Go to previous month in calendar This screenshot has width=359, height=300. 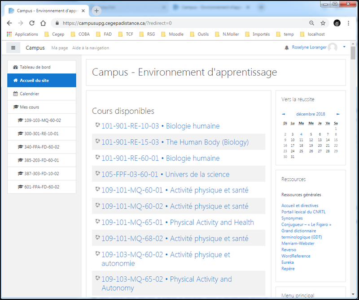[283, 114]
